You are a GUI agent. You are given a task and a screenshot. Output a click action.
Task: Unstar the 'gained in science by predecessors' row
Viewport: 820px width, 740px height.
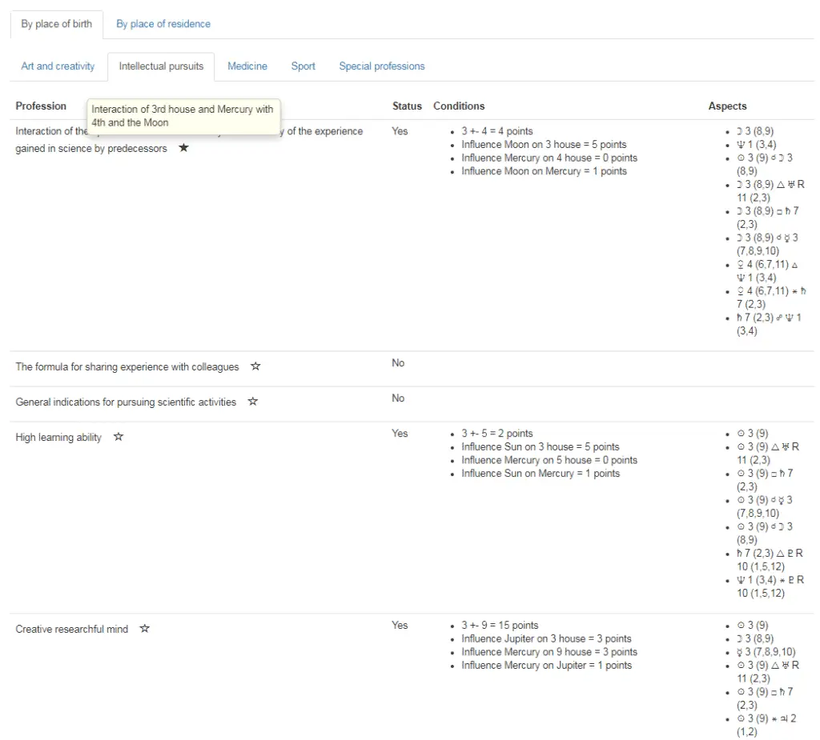[183, 148]
